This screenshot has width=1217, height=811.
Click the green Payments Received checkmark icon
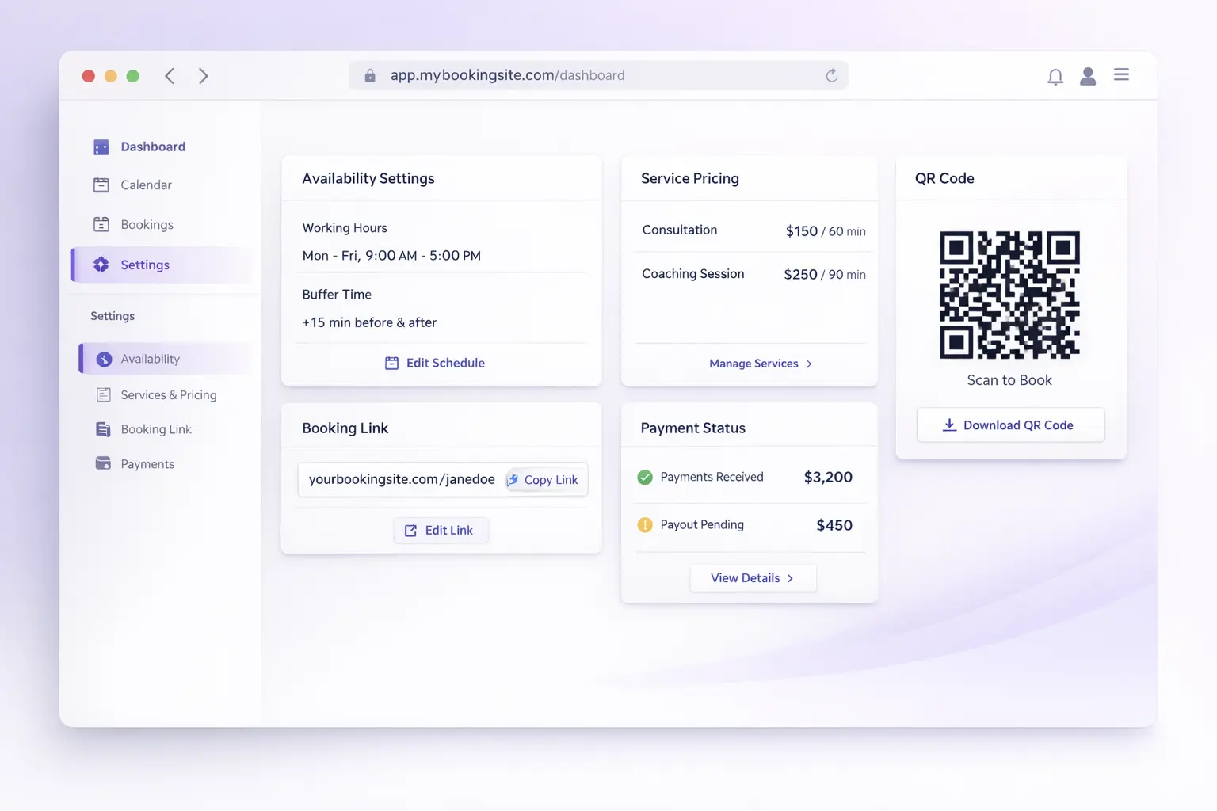coord(645,478)
